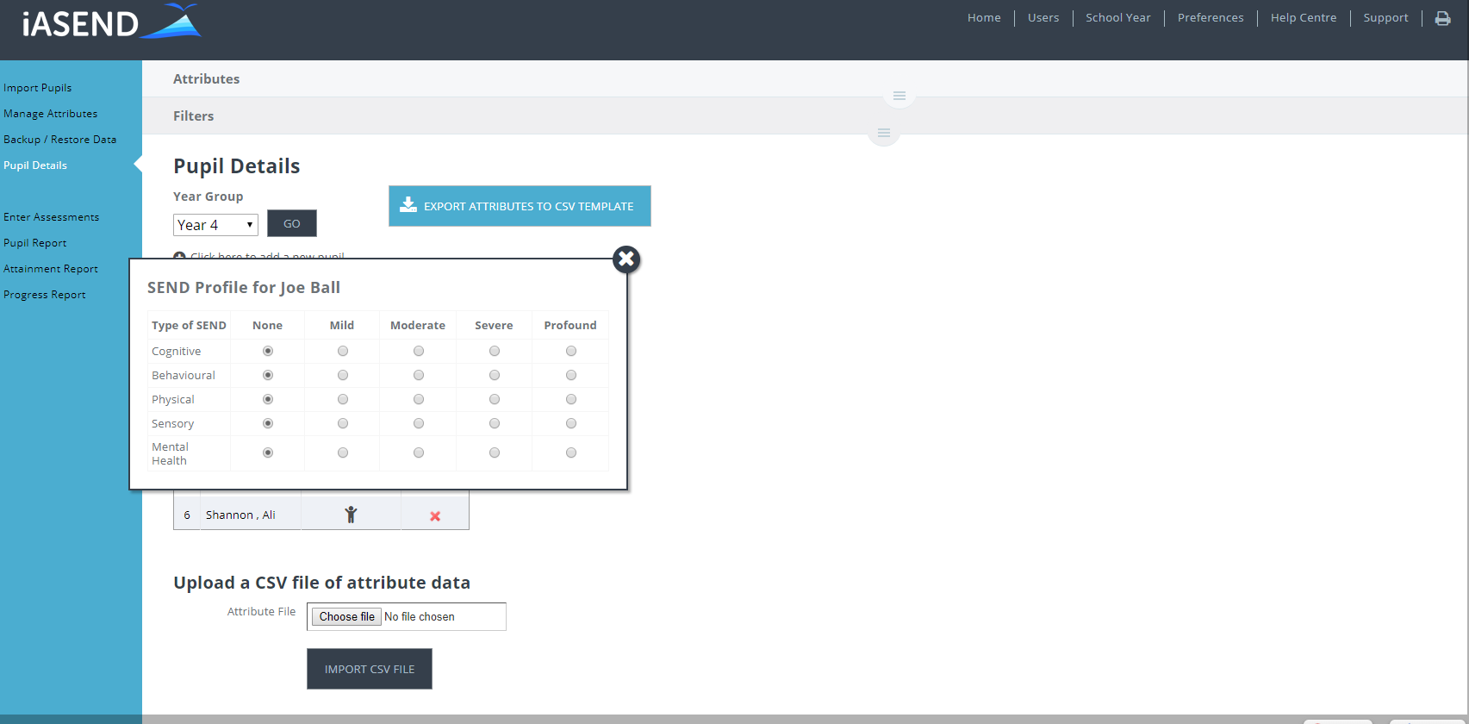
Task: Go to Progress Report in sidebar
Action: (x=45, y=295)
